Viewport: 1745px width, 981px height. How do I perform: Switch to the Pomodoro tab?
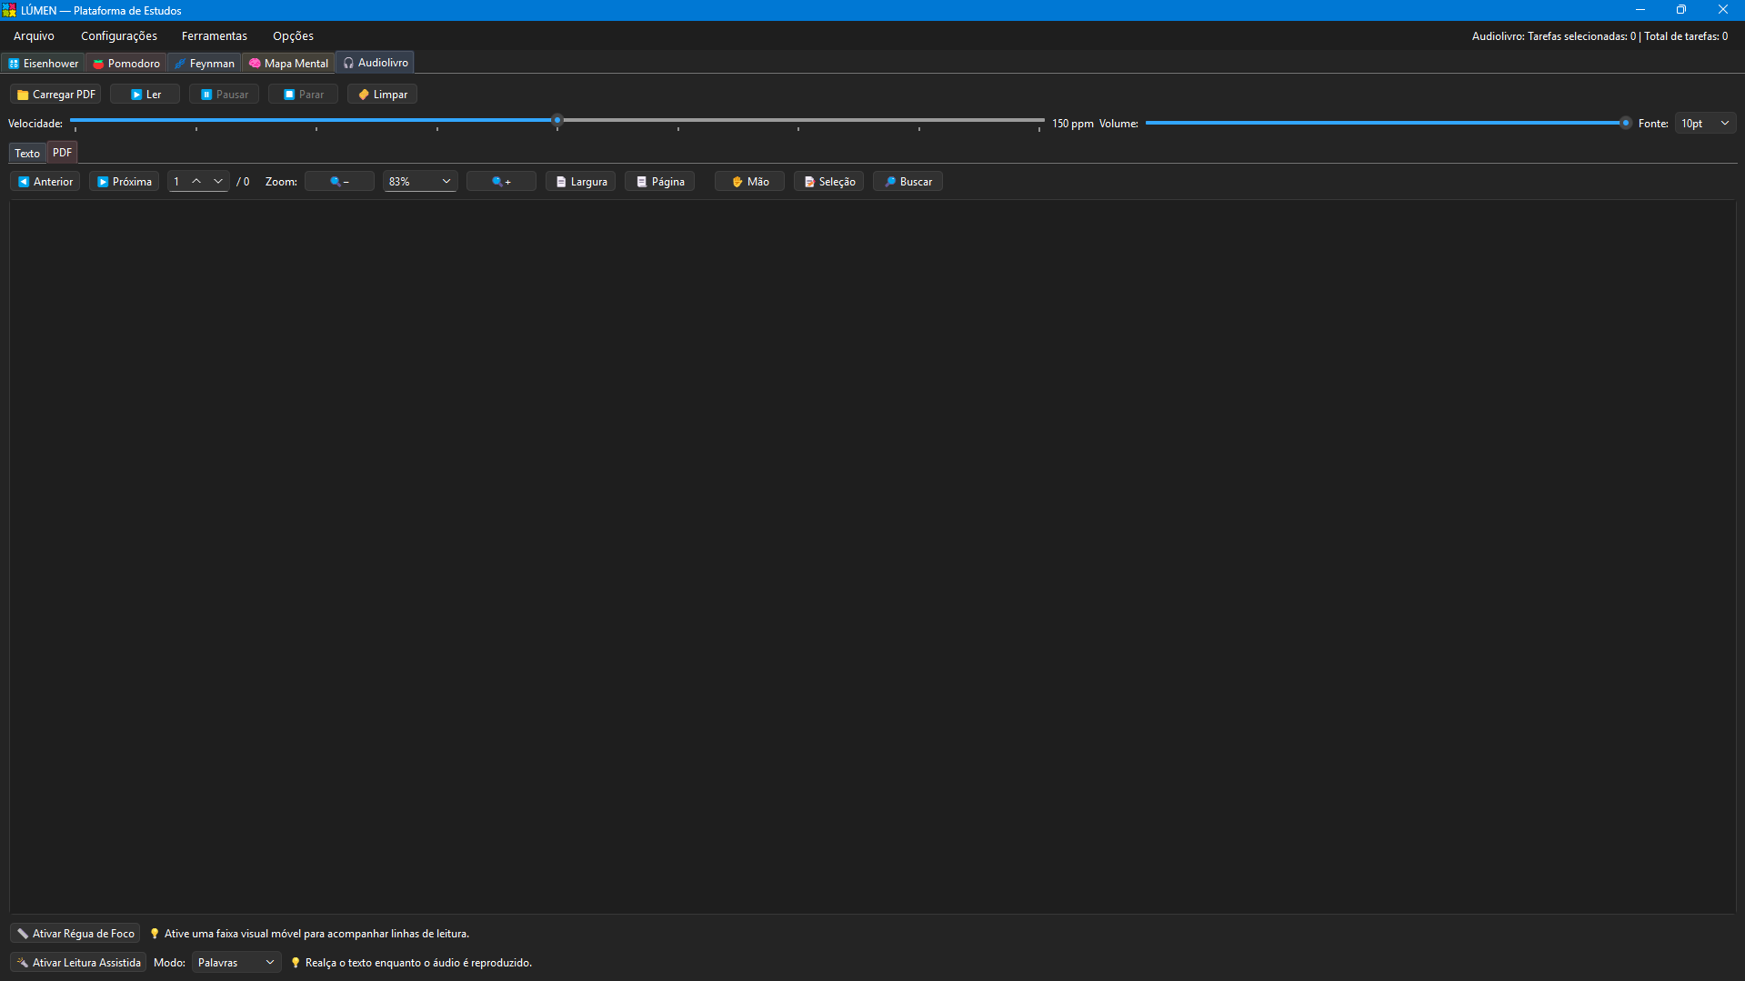126,64
